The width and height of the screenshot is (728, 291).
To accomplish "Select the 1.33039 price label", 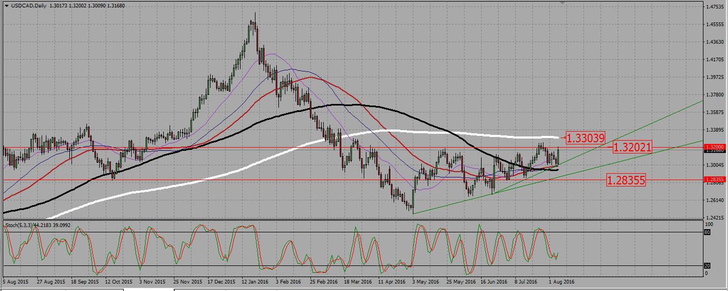I will coord(585,138).
